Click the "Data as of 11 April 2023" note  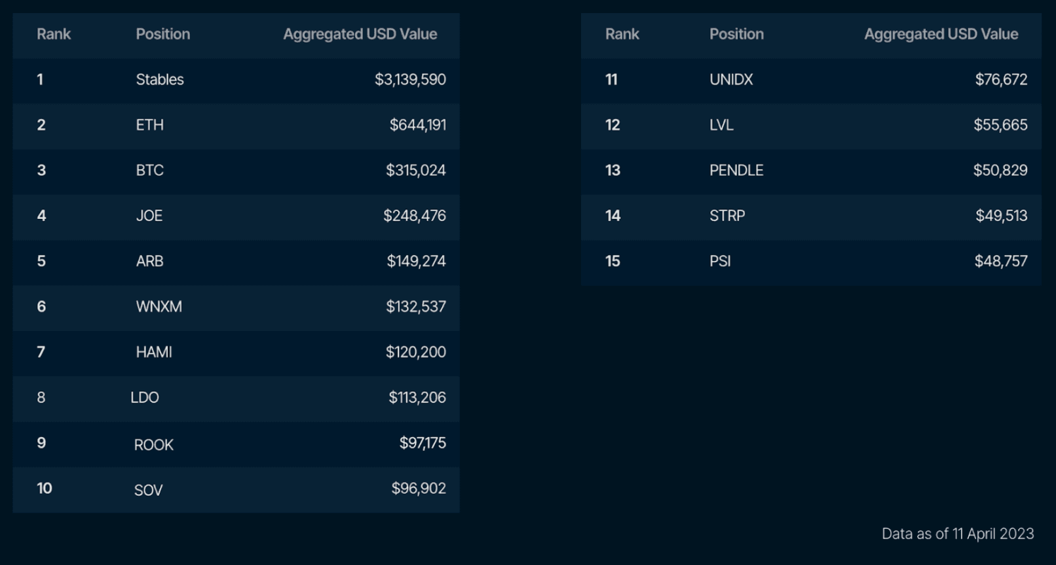(x=957, y=534)
